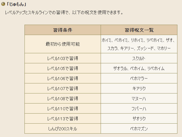Select the ベホマラー spell cell
This screenshot has width=182, height=137.
[139, 78]
